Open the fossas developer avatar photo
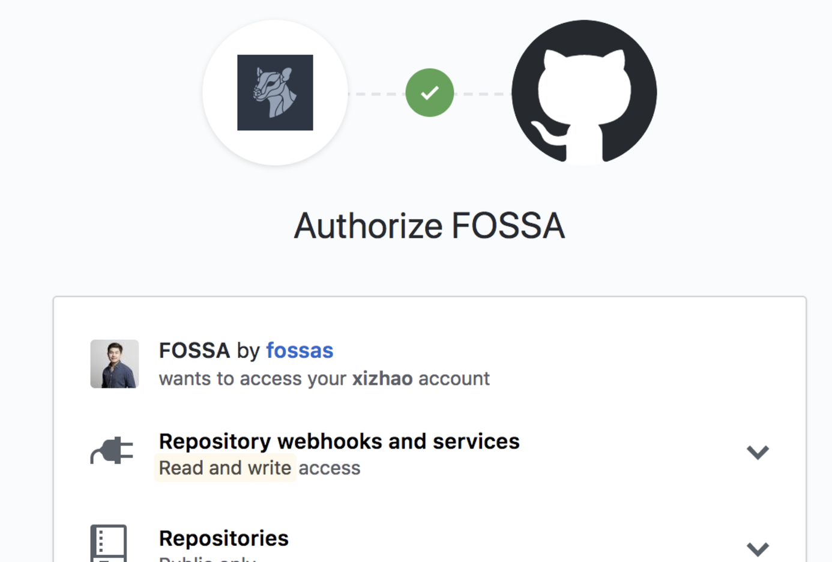Screen dimensions: 832x562 tap(114, 364)
